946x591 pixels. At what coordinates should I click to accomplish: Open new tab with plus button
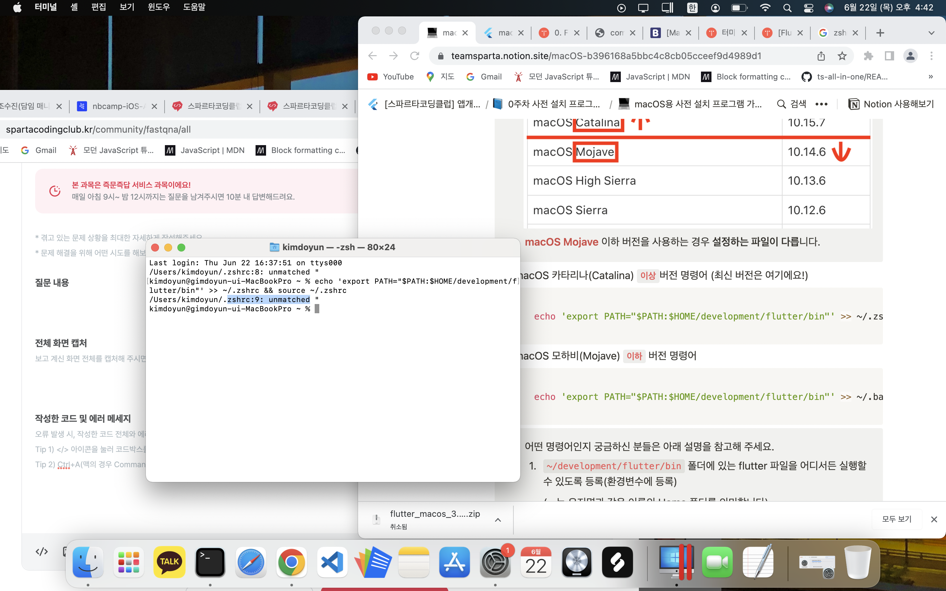point(880,33)
